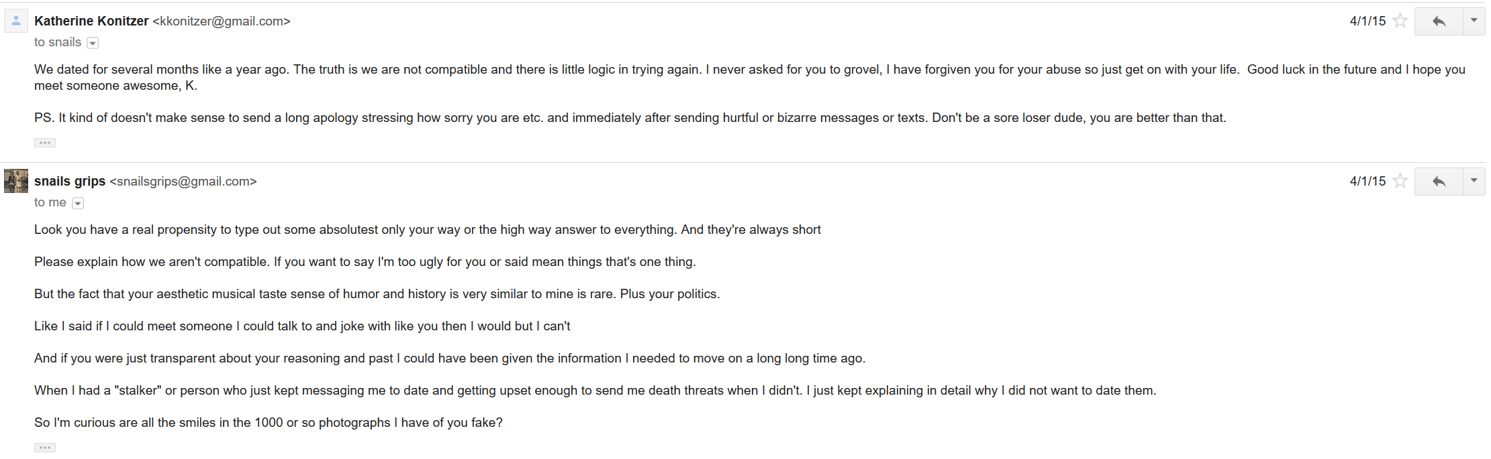Star the snails grips message
This screenshot has width=1491, height=459.
[x=1400, y=181]
